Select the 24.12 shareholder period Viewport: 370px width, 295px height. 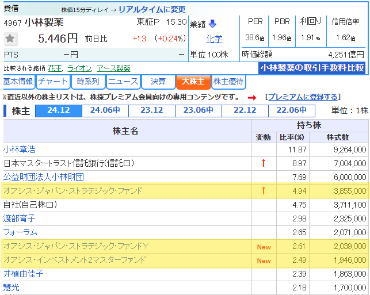click(x=59, y=110)
